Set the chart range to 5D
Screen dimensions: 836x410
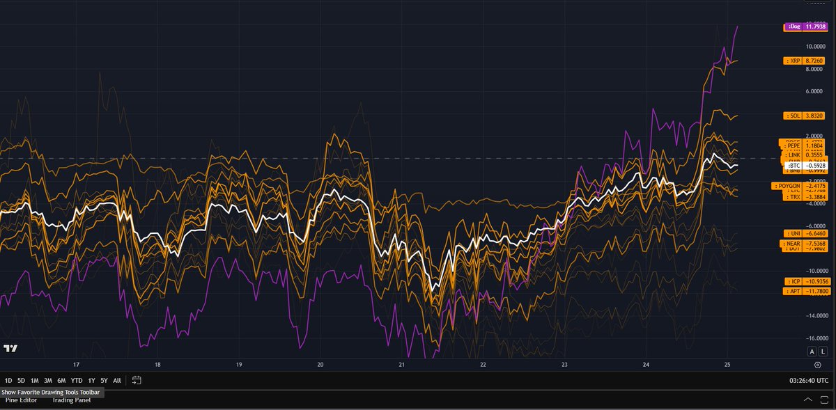(x=22, y=380)
